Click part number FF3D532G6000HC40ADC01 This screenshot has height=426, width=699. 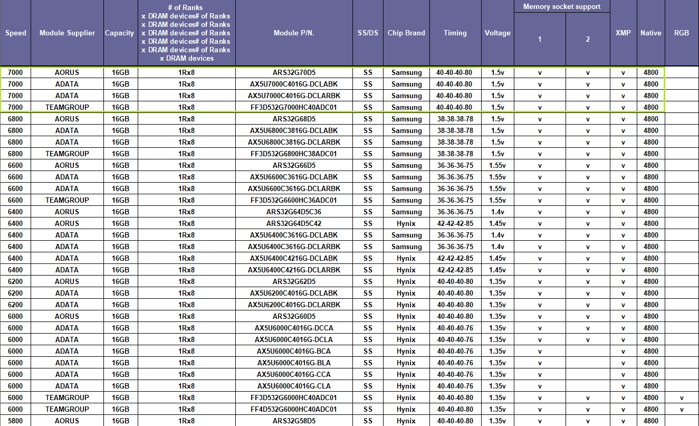pyautogui.click(x=294, y=397)
